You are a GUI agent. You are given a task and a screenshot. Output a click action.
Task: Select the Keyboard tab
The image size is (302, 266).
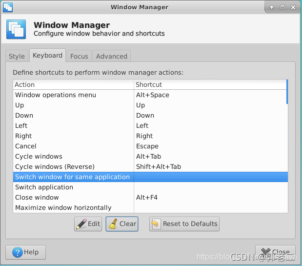(47, 55)
